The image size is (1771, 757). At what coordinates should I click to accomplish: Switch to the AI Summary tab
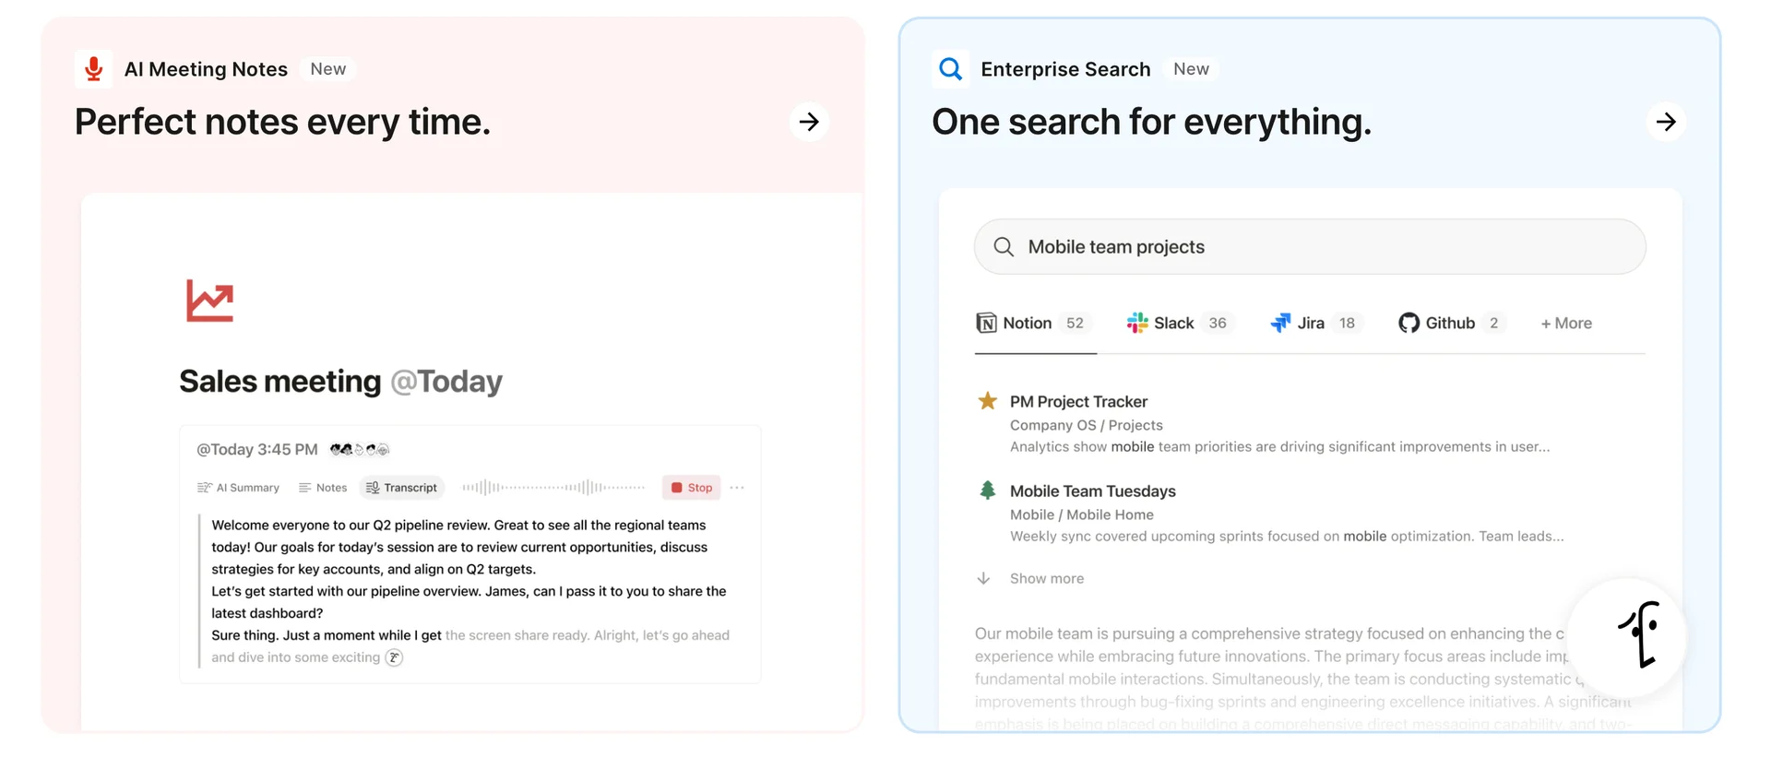point(238,488)
